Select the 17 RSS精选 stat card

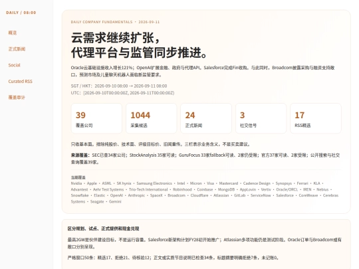click(x=316, y=118)
